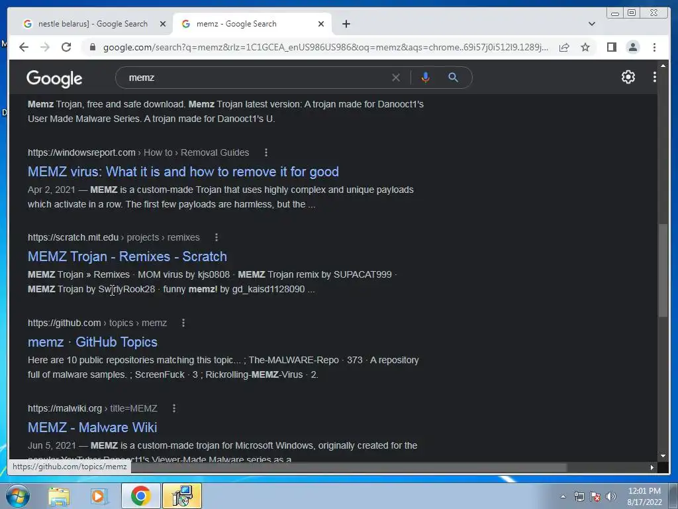Open a new tab with plus

point(346,24)
